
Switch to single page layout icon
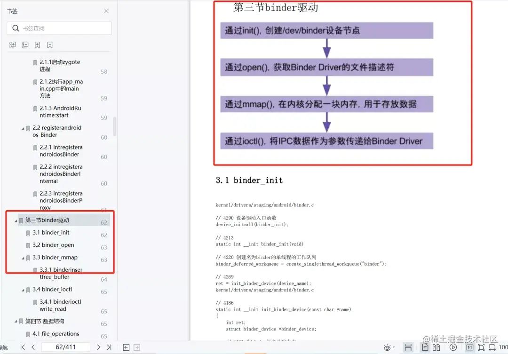[425, 347]
